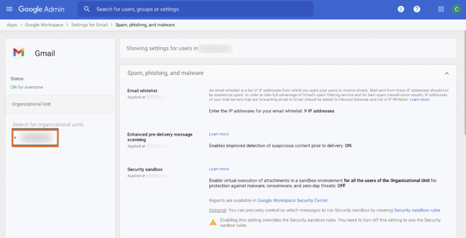The image size is (466, 238).
Task: Open the Help question mark icon
Action: 416,9
